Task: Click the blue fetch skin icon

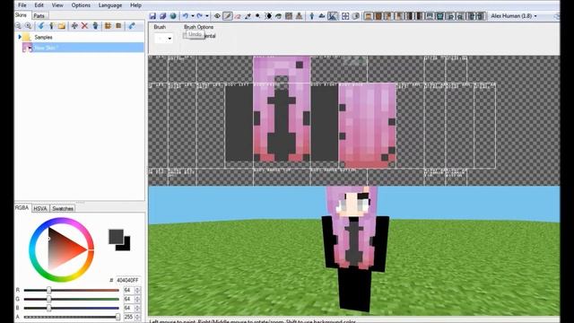Action: 132,26
